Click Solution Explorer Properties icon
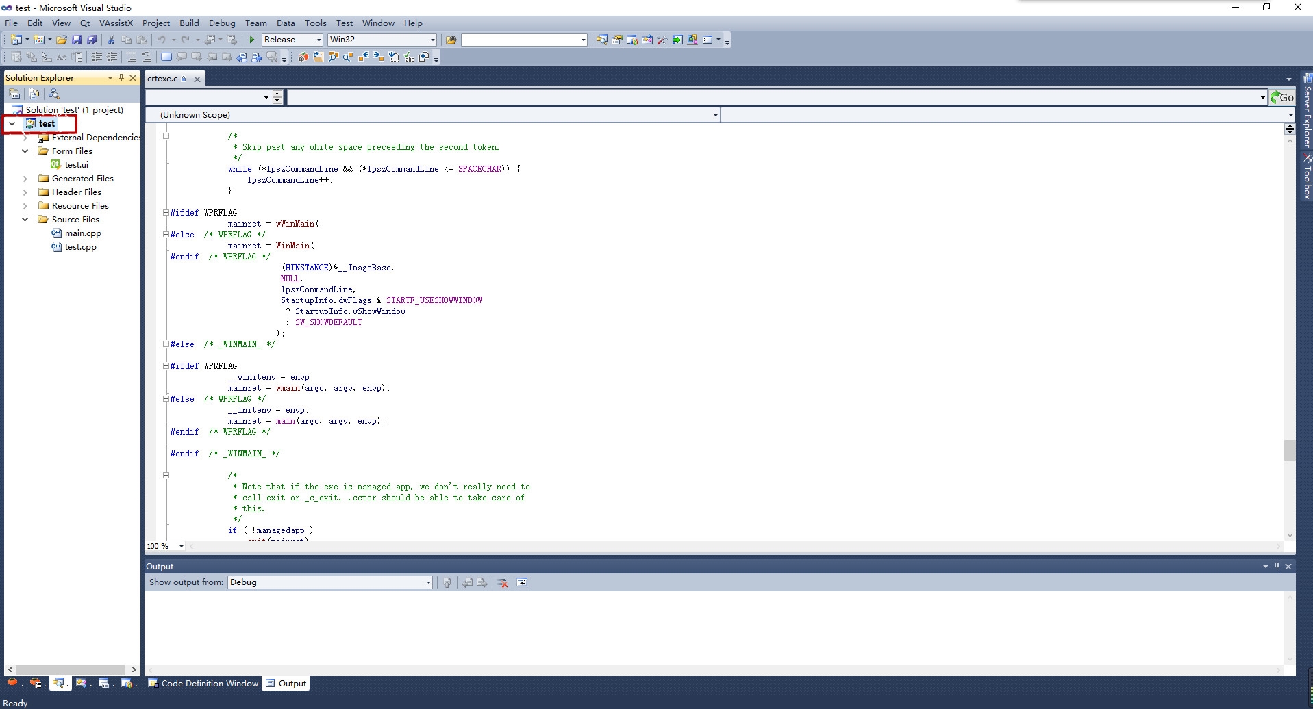The image size is (1313, 709). coord(14,94)
